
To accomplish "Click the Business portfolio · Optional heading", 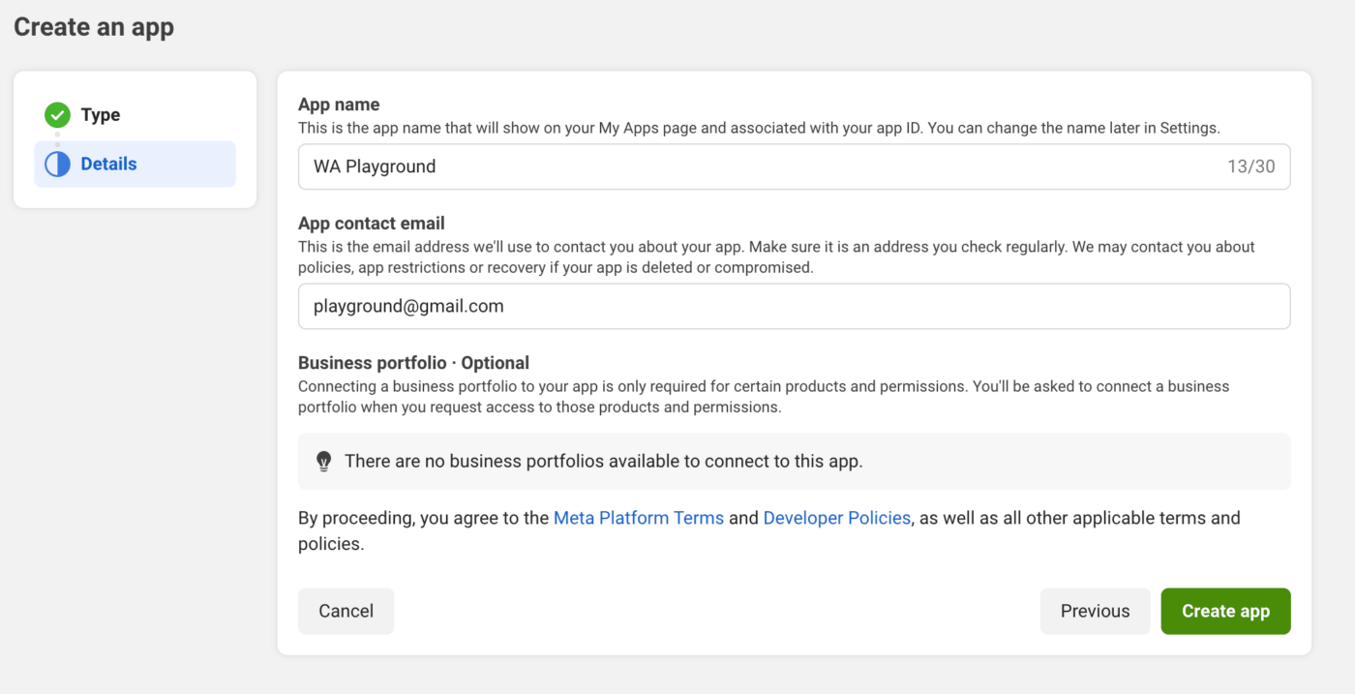I will click(413, 363).
